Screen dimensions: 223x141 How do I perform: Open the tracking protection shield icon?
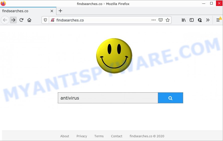pyautogui.click(x=45, y=20)
